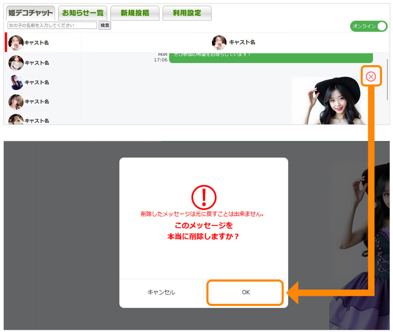Click the chat area vertical scrollbar

pyautogui.click(x=388, y=80)
